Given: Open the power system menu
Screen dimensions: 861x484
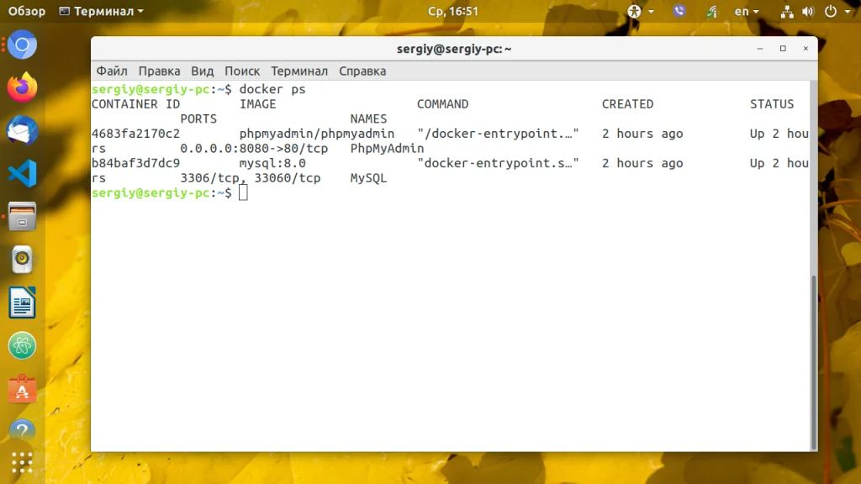Looking at the screenshot, I should pos(837,11).
